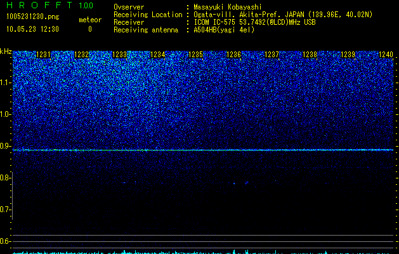Click the 0.8 kHz axis label
The width and height of the screenshot is (399, 254).
[x=4, y=178]
